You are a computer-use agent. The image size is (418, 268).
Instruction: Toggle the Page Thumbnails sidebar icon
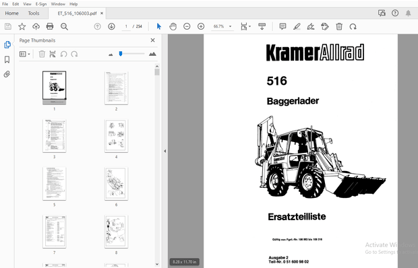(7, 44)
